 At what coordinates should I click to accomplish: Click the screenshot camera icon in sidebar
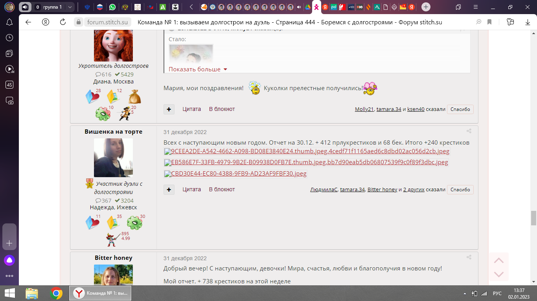point(9,101)
